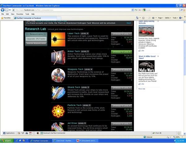
Task: Close the Mafia Wars ad
Action: pyautogui.click(x=158, y=56)
